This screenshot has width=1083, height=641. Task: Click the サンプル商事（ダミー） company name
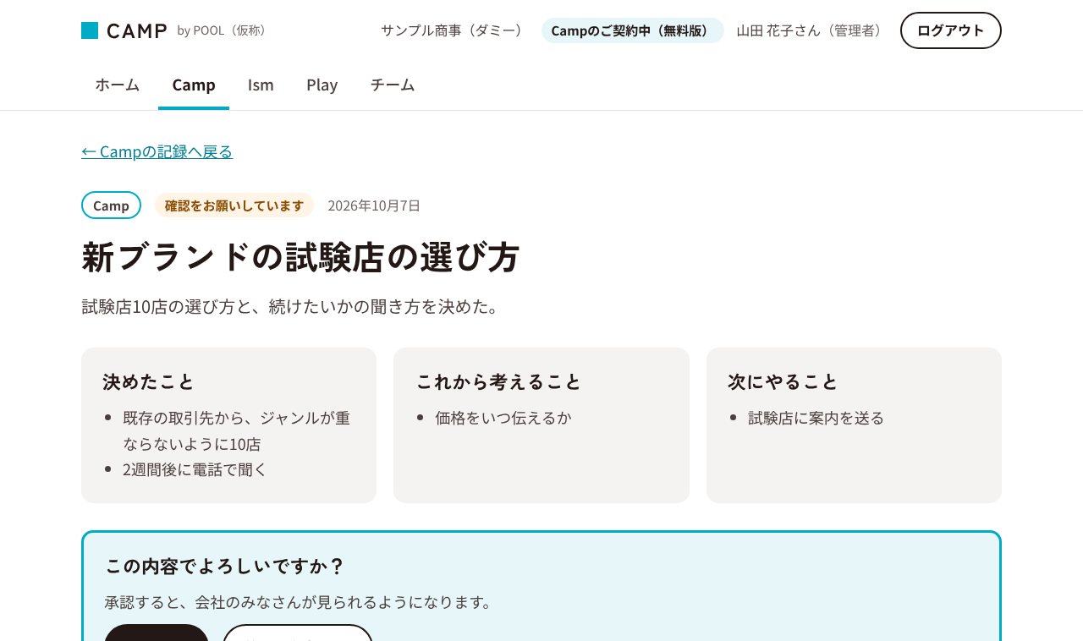coord(455,30)
